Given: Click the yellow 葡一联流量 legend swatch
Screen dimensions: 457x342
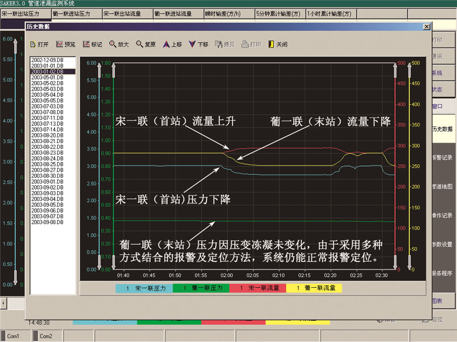Looking at the screenshot, I should click(314, 288).
